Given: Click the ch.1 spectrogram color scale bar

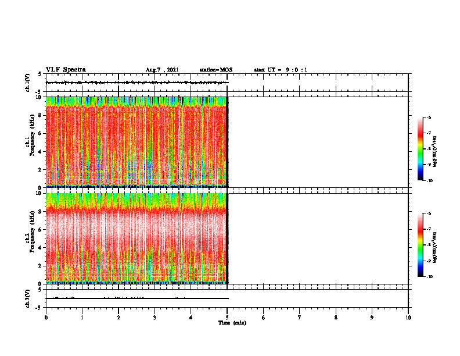Looking at the screenshot, I should click(x=420, y=149).
